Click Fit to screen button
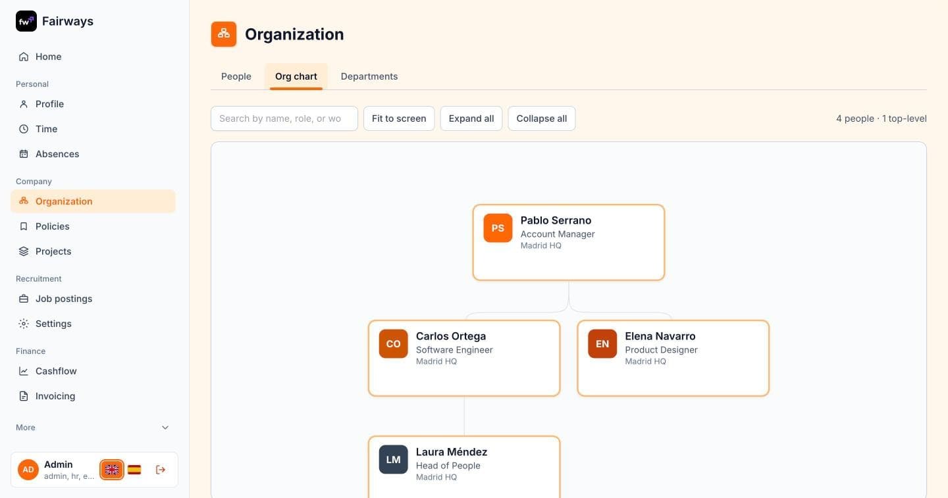948x498 pixels. (399, 118)
